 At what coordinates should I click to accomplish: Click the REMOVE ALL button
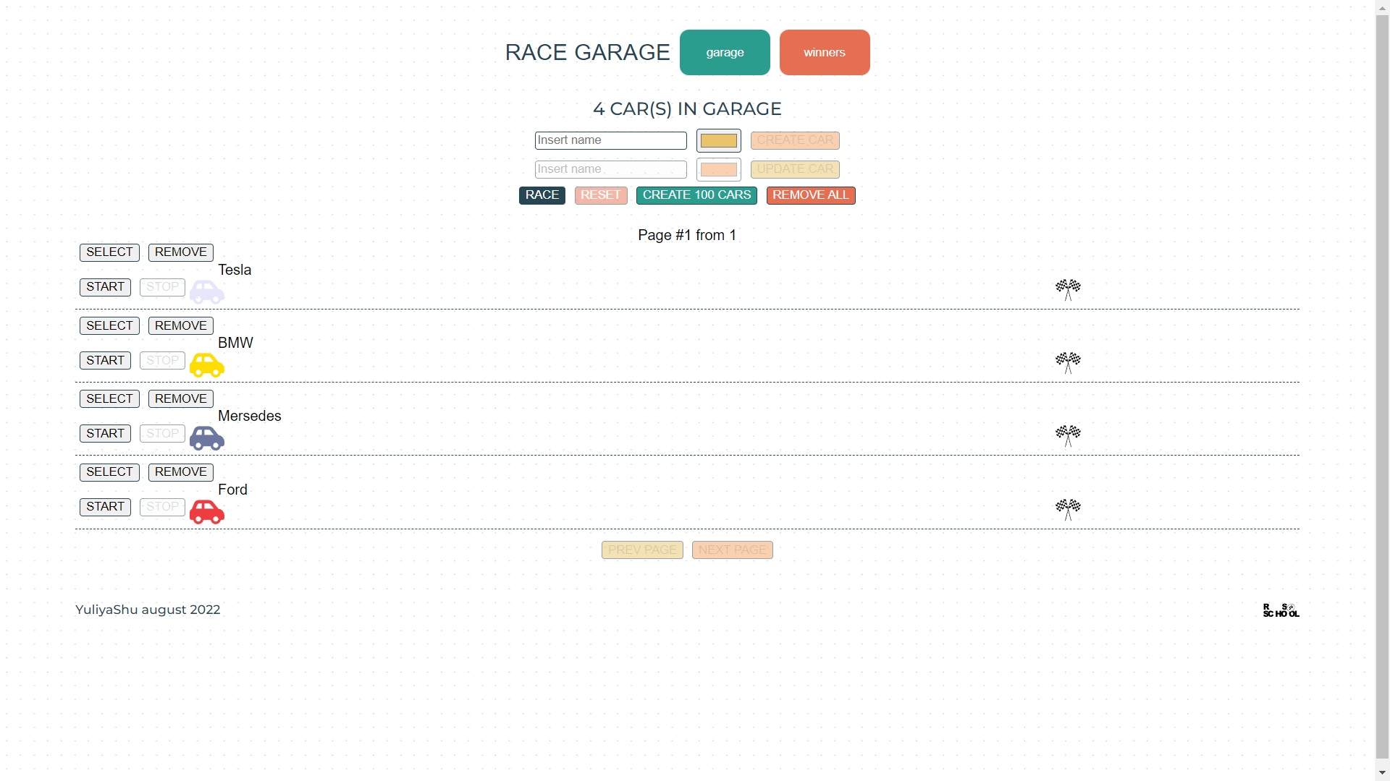(811, 195)
